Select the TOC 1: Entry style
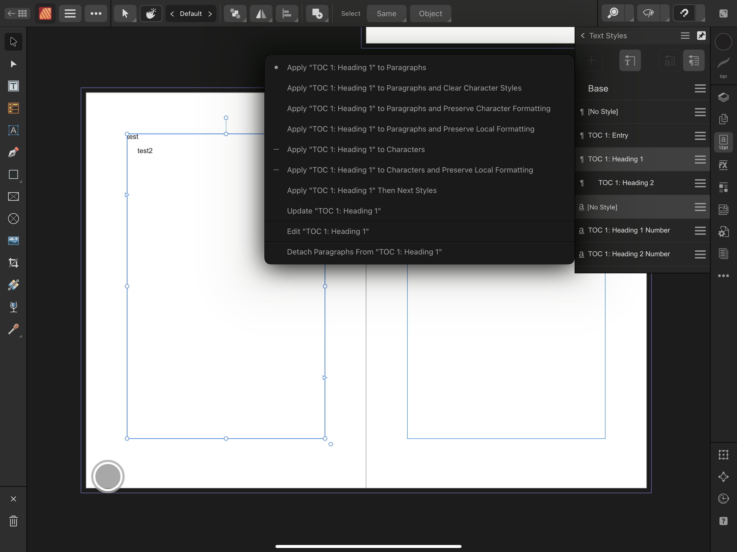Screen dimensions: 737x552 [x=642, y=136]
